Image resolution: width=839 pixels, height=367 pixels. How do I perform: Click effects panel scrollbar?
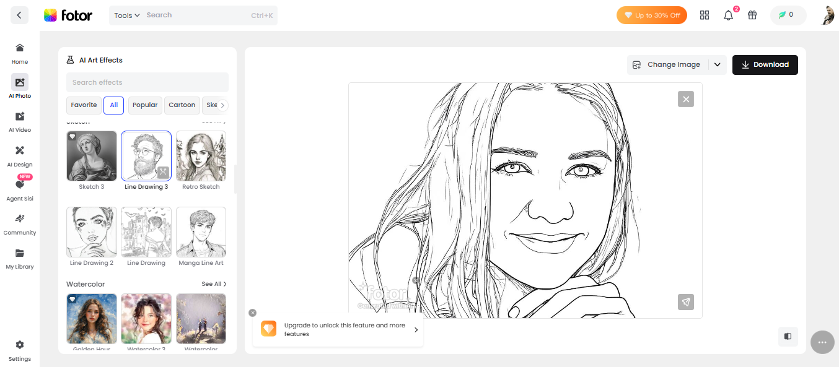click(235, 179)
